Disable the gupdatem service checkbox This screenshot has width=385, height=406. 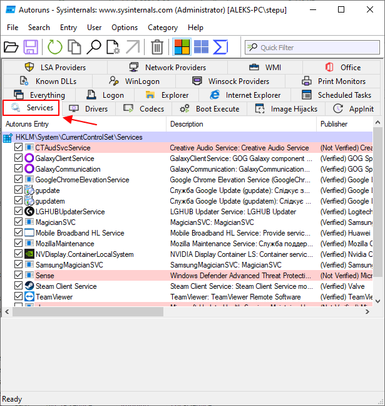(x=18, y=200)
